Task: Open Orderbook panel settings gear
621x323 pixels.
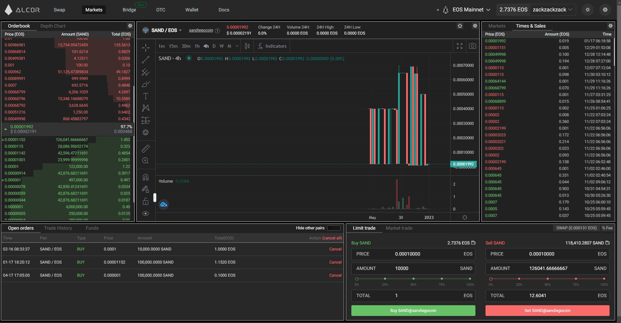Action: point(130,26)
